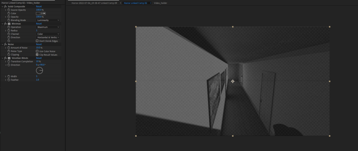The width and height of the screenshot is (358, 151).
Task: Click the accelerated-effect icon next to Venetian Blinds
Action: [9, 58]
